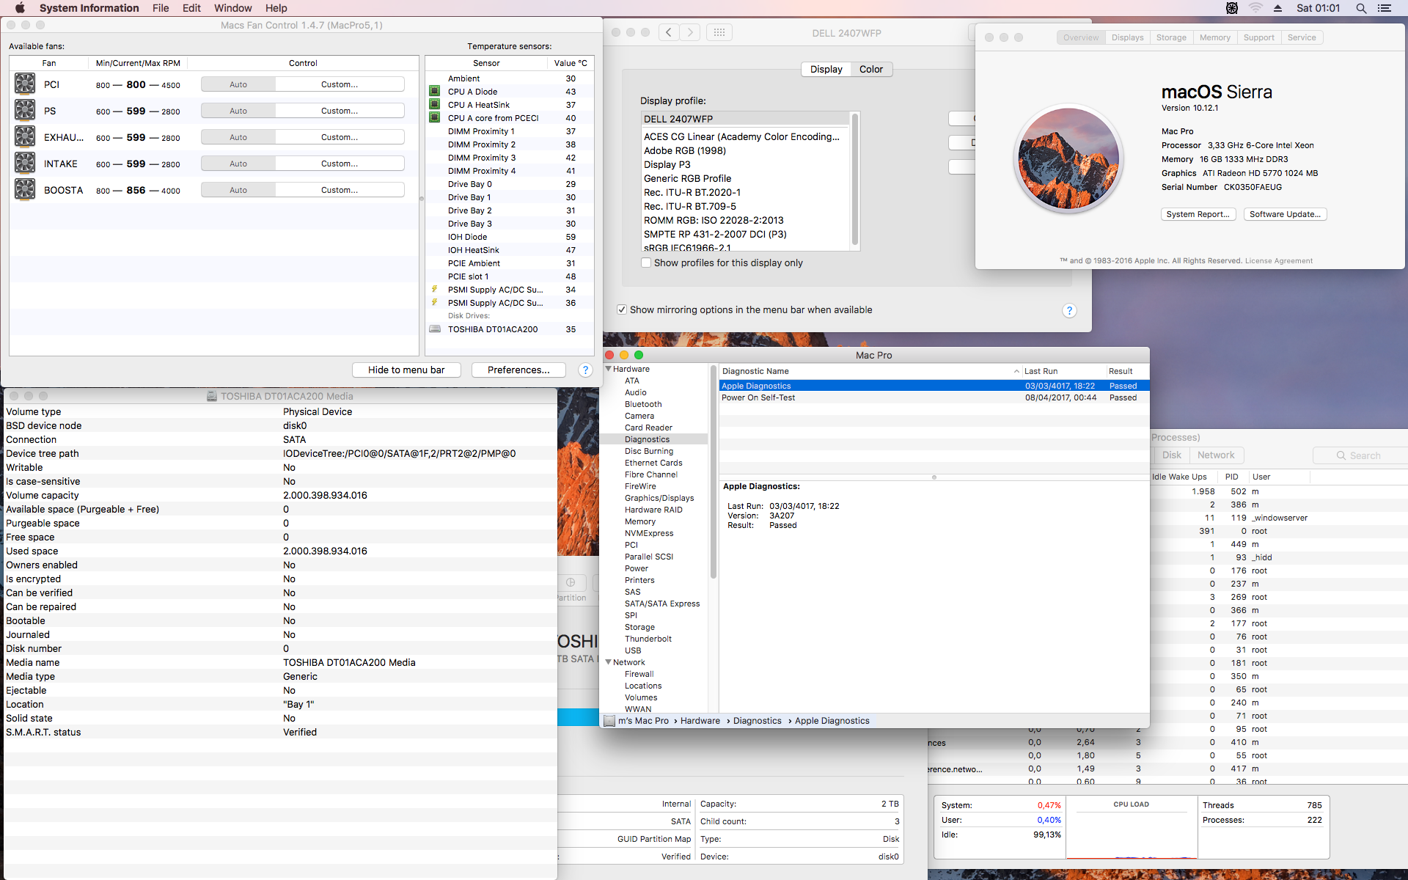Set PCI fan to Custom
The width and height of the screenshot is (1408, 880).
(x=340, y=84)
